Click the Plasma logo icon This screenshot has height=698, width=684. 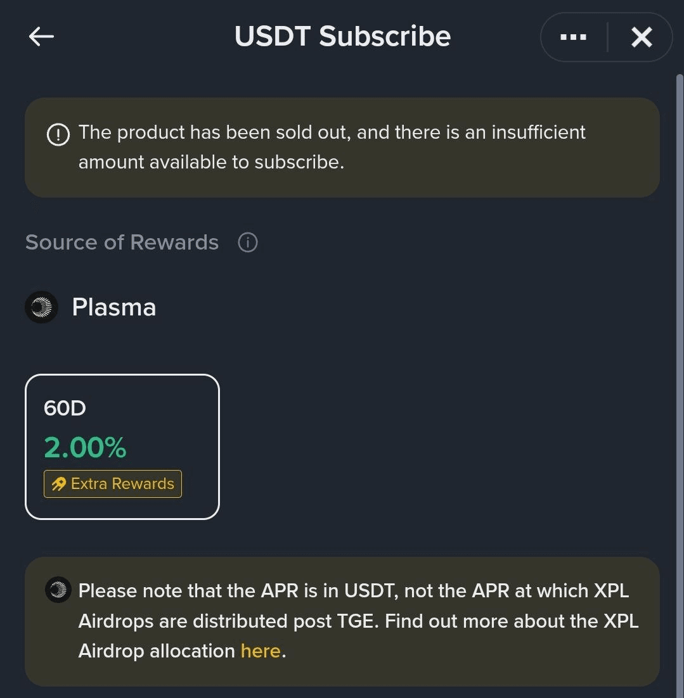coord(41,307)
